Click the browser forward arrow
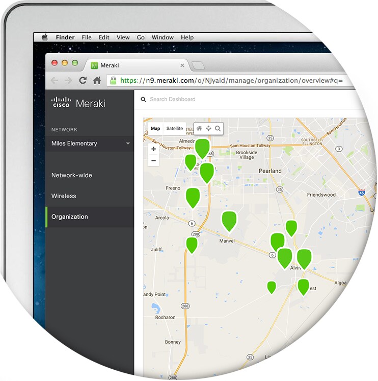The width and height of the screenshot is (378, 381). 69,80
